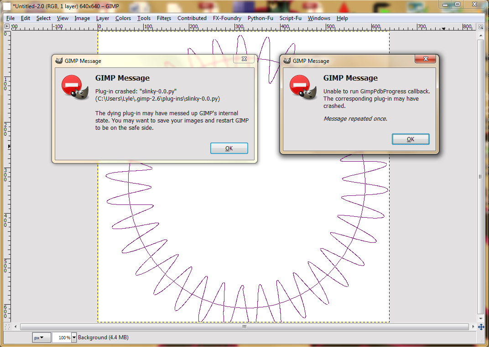Close the GimpPdbProgress callback message dialog
Image resolution: width=489 pixels, height=347 pixels.
(426, 58)
